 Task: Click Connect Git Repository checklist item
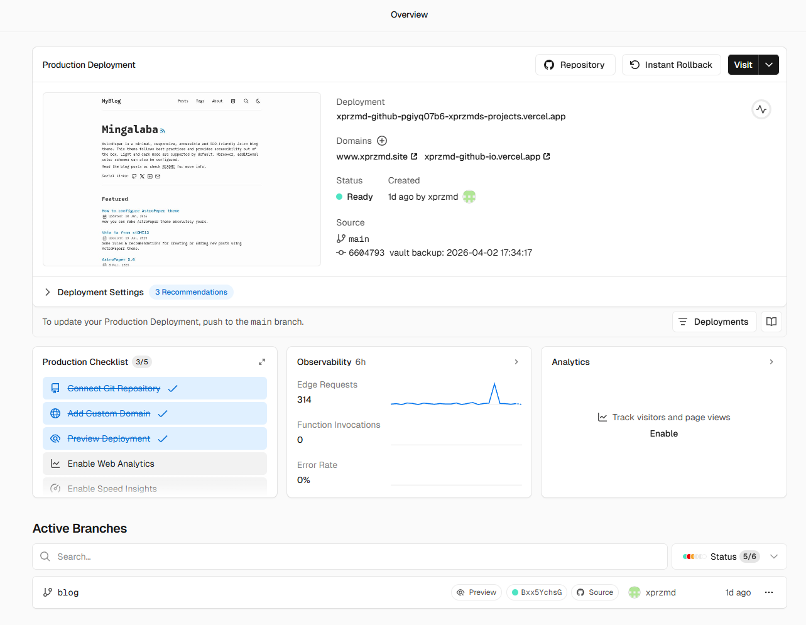point(155,388)
